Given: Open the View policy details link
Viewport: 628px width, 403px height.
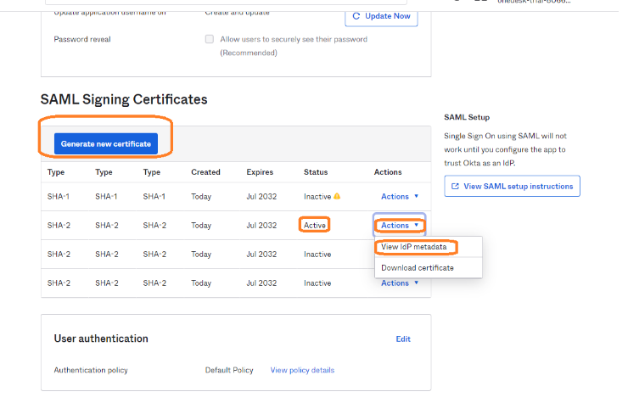Looking at the screenshot, I should (x=302, y=371).
